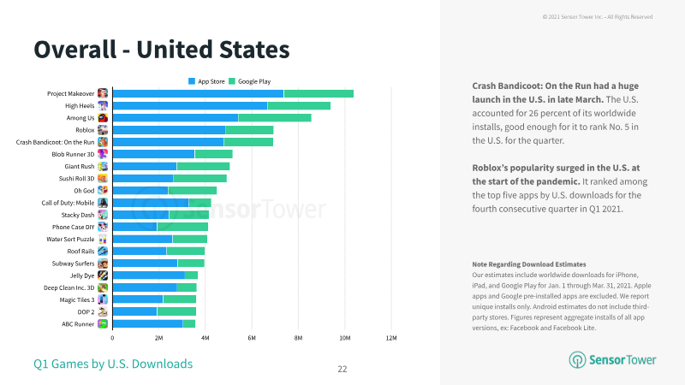
Task: Click the Crash Bandicoot game icon
Action: 103,142
